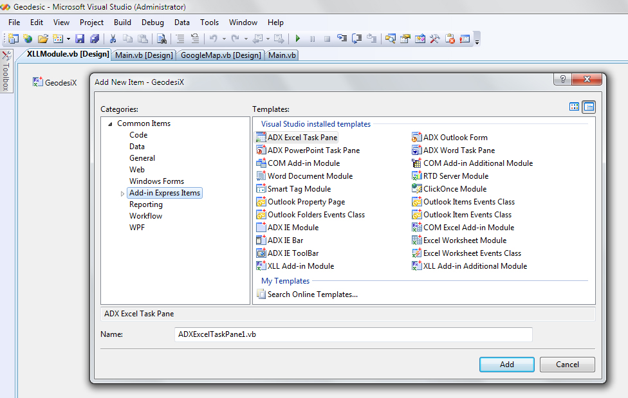Open the Build menu
Screen dimensions: 628x398
pyautogui.click(x=122, y=23)
